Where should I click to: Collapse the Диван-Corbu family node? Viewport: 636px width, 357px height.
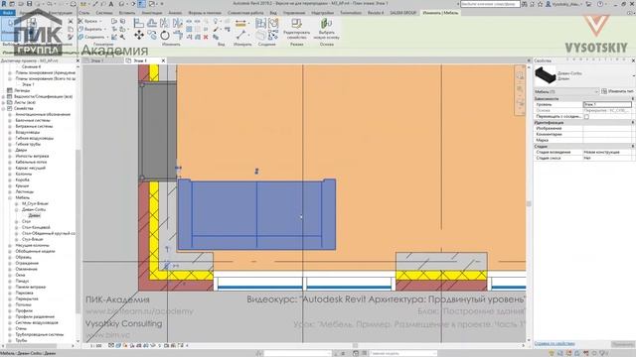click(17, 209)
